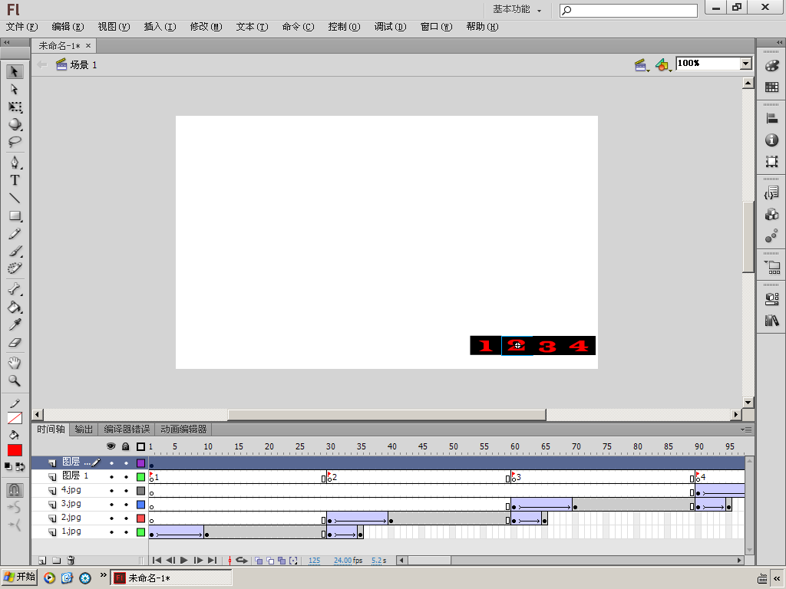Open the Info panel icon

(x=771, y=140)
